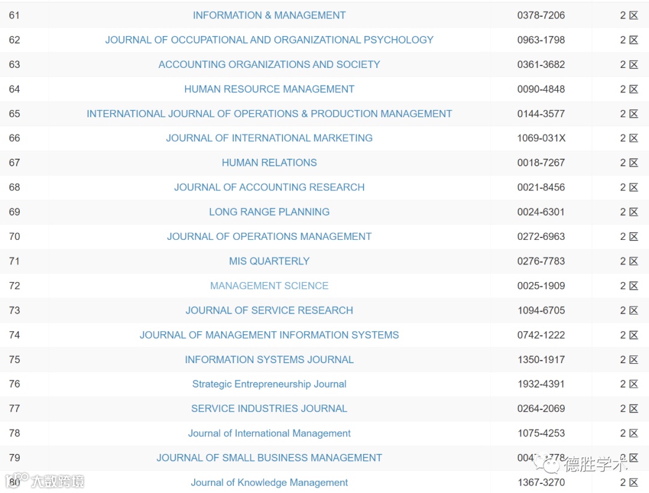
Task: Select ISSN 0021-8456 cell
Action: (541, 187)
